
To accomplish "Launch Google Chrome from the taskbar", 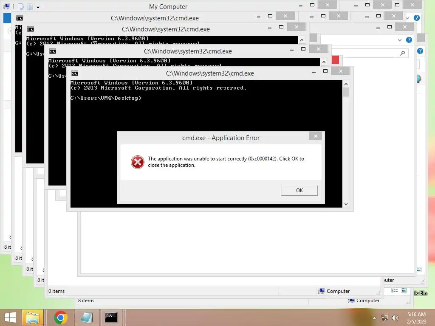I will click(61, 318).
